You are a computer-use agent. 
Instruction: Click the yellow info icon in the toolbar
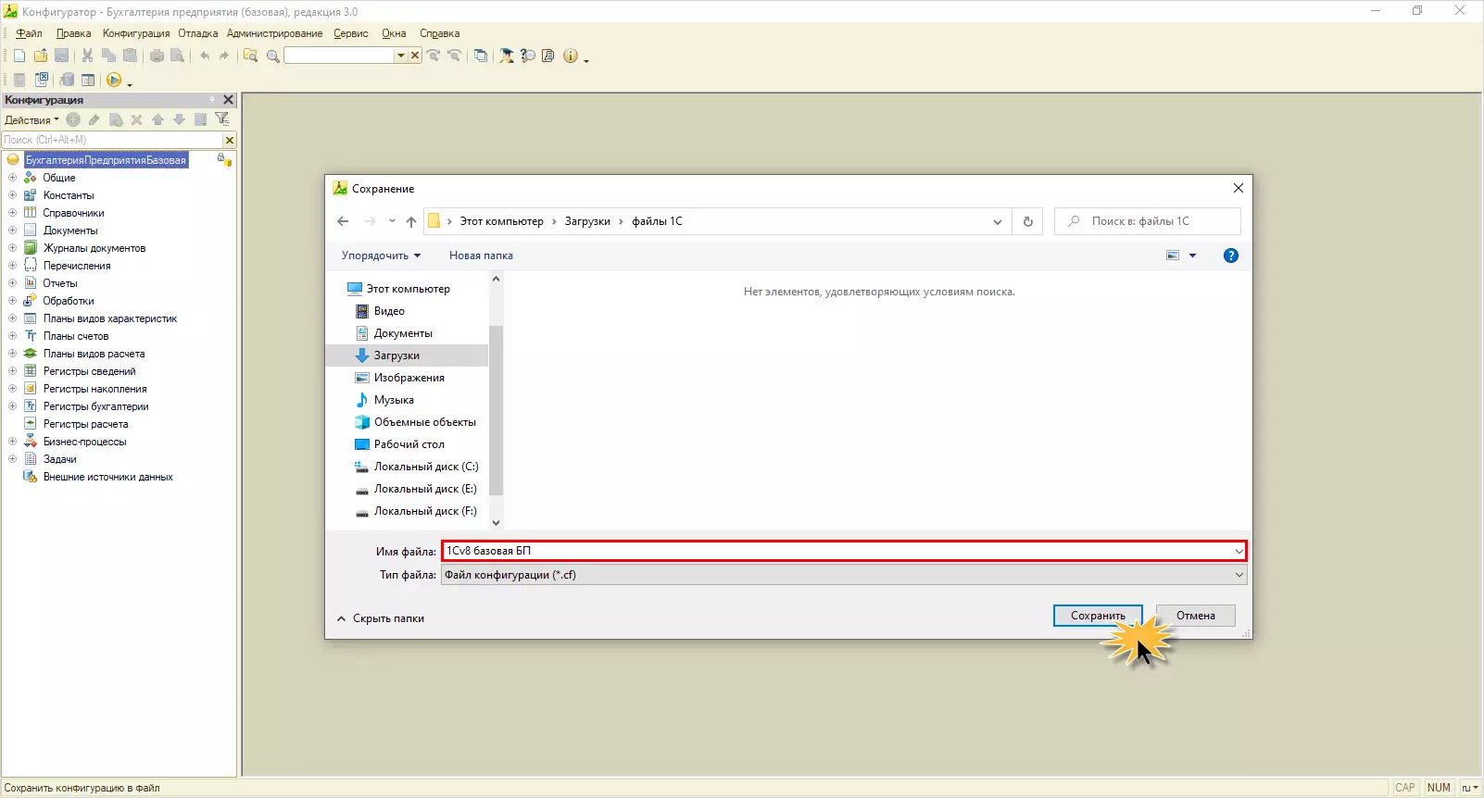pos(571,56)
